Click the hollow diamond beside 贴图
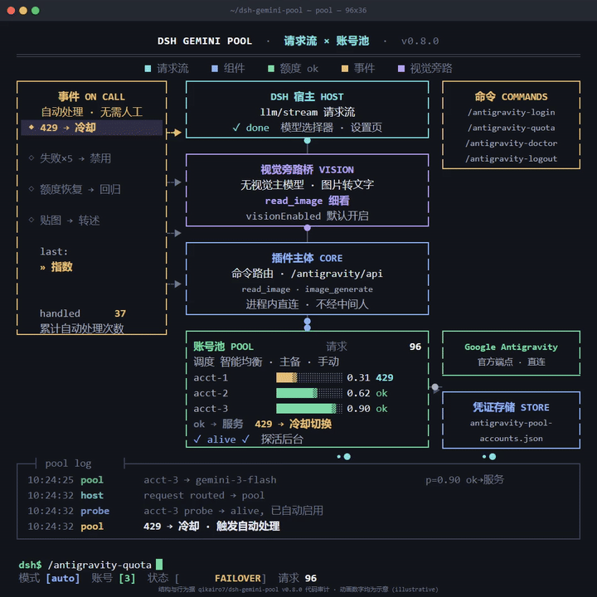 [x=32, y=220]
